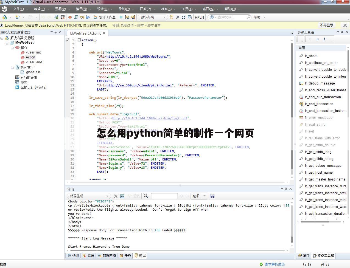
Task: Click the regenerate script icon
Action: (x=56, y=17)
